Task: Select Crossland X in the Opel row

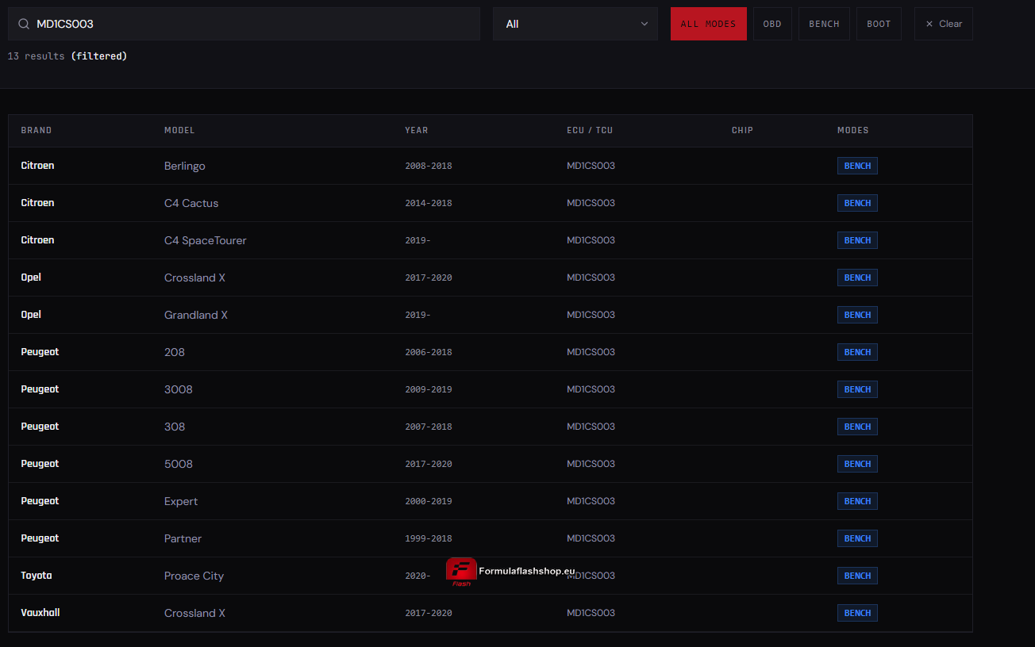Action: [x=195, y=278]
